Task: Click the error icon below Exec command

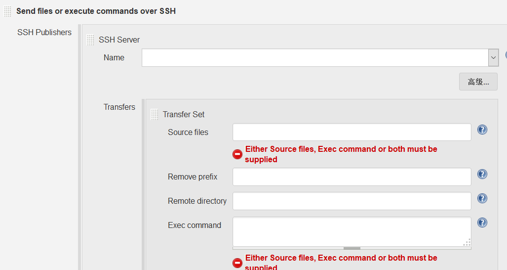Action: (x=237, y=263)
